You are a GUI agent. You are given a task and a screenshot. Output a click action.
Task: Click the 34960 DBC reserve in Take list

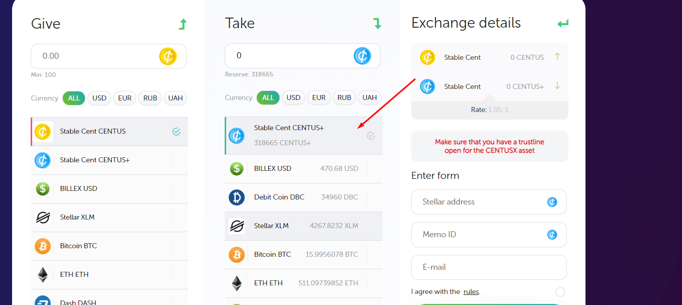click(x=340, y=197)
